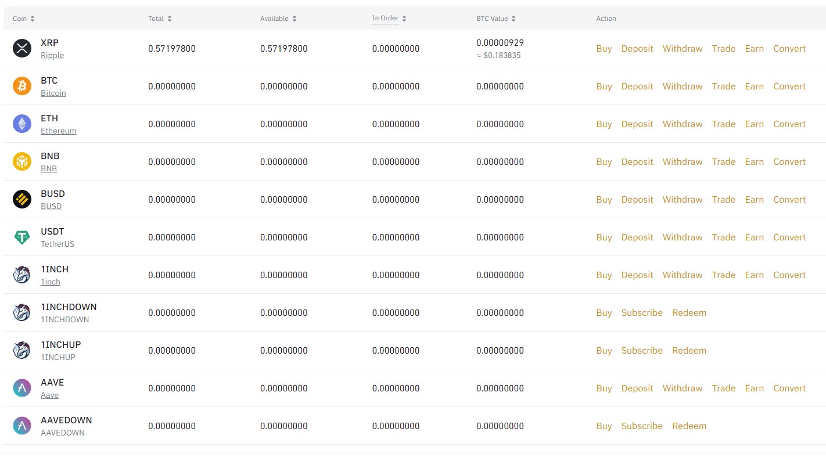Click the green USDT Tether icon
Image resolution: width=826 pixels, height=457 pixels.
tap(22, 238)
